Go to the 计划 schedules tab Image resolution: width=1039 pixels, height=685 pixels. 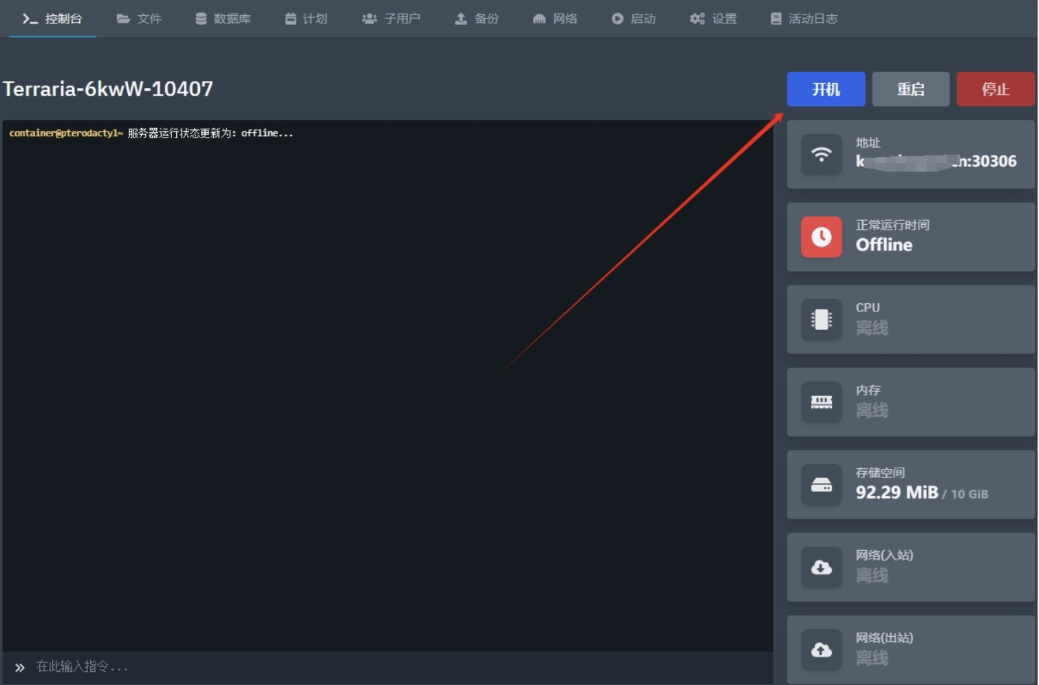click(x=306, y=19)
